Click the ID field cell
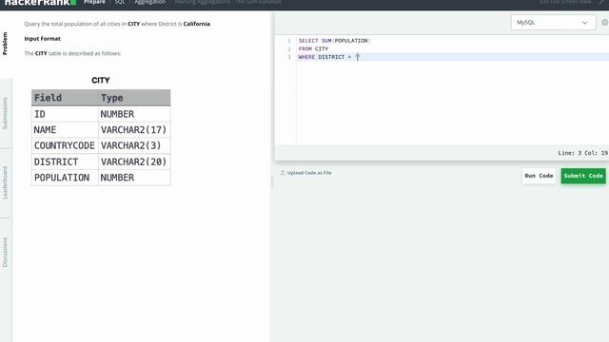Viewport: 609px width, 342px height. pyautogui.click(x=65, y=114)
